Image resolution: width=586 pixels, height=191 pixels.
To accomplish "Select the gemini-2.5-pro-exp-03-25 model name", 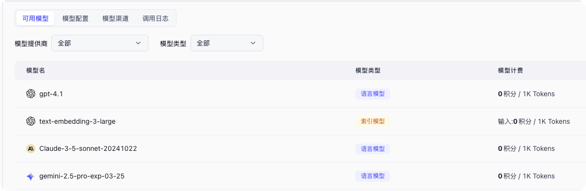I will [82, 176].
